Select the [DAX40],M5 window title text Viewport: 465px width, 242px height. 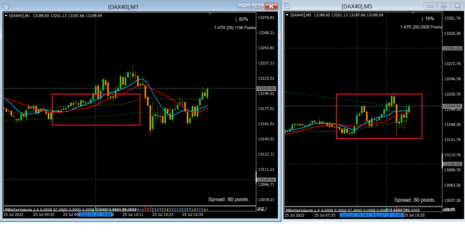tap(357, 6)
